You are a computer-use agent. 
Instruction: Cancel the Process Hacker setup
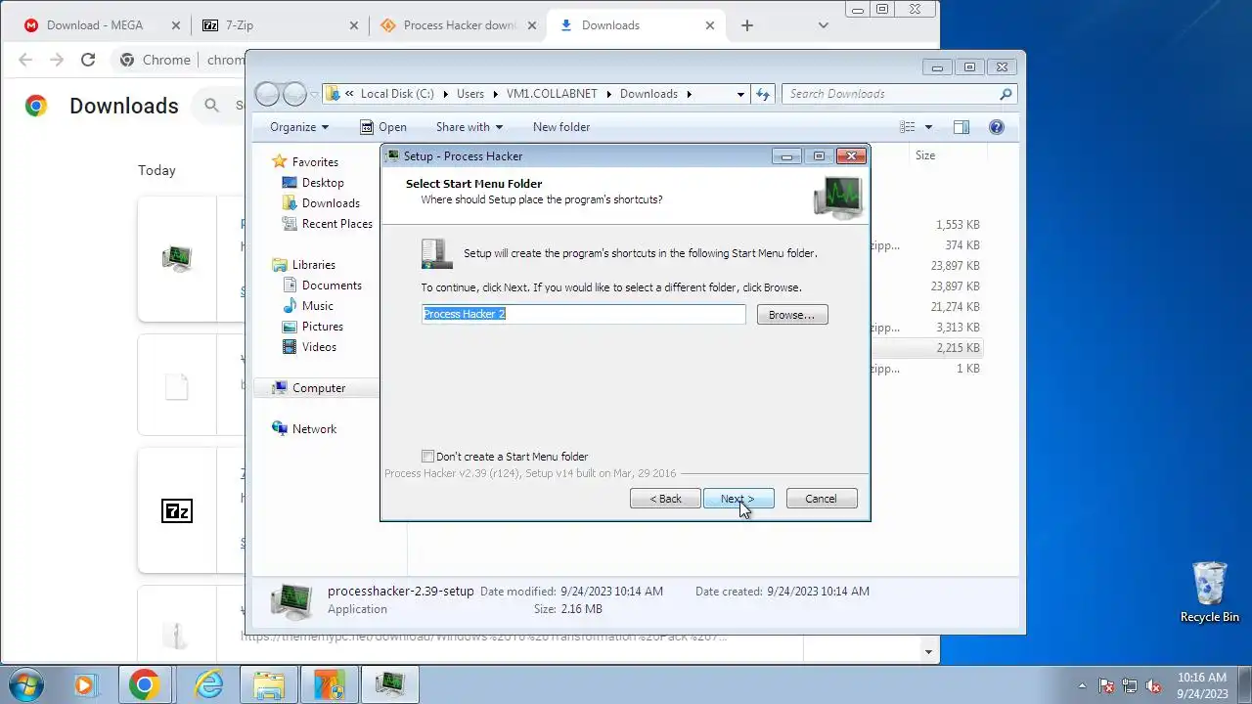tap(822, 499)
